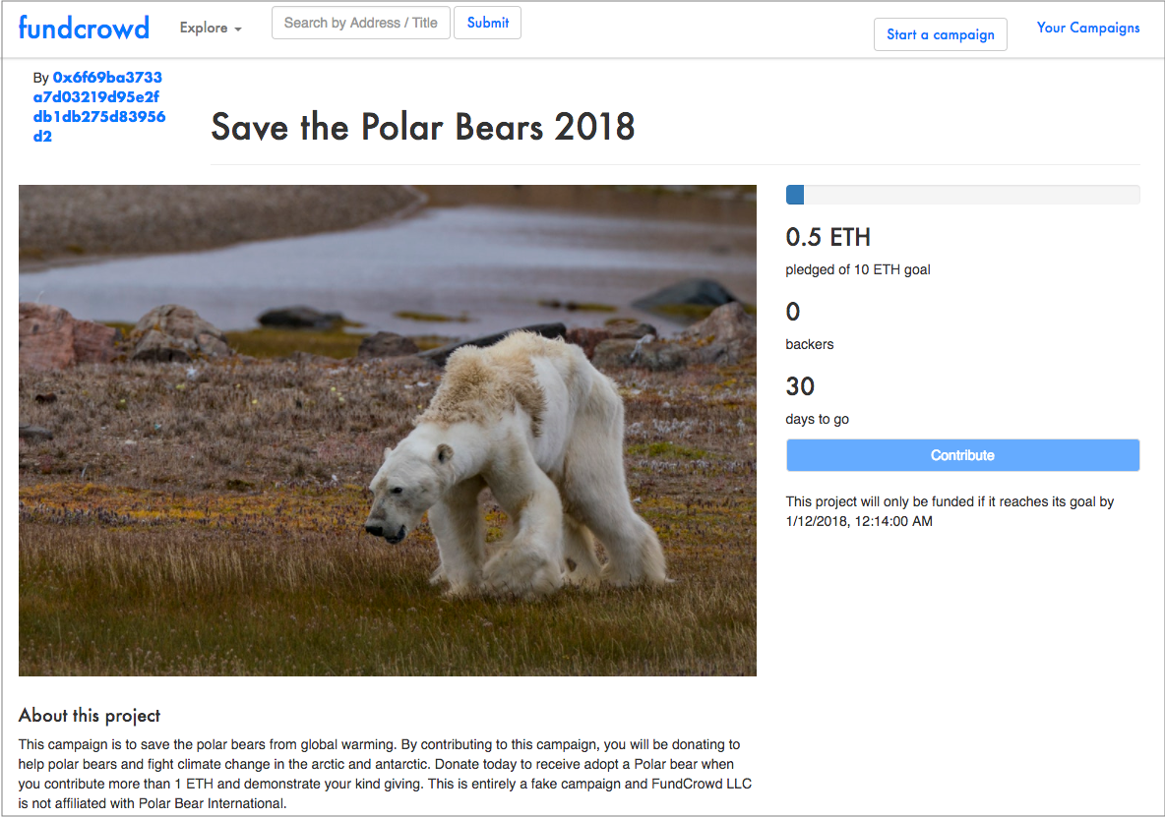
Task: Open Start a campaign
Action: [940, 34]
